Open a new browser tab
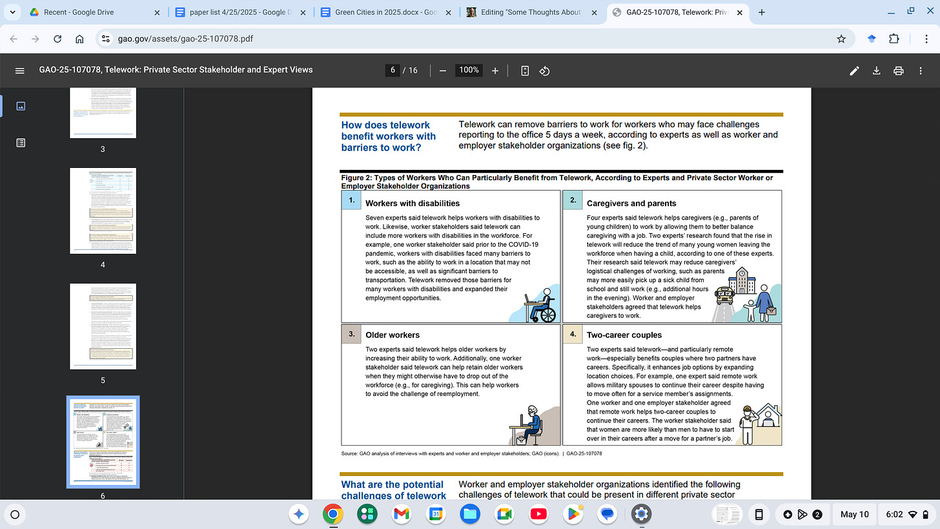Image resolution: width=940 pixels, height=529 pixels. coord(762,12)
